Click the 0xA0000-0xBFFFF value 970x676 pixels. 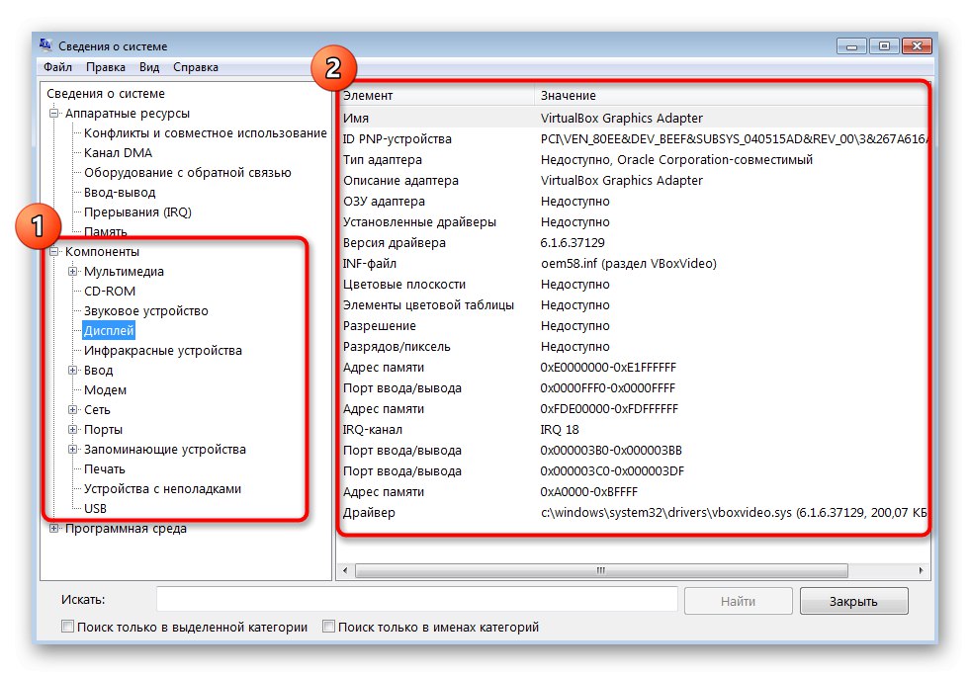tap(589, 492)
